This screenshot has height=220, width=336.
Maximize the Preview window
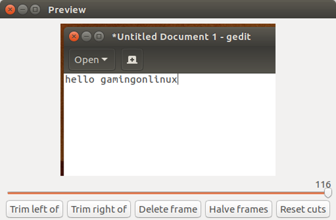pos(35,10)
